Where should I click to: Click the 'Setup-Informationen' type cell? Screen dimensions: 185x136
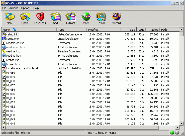(71, 34)
